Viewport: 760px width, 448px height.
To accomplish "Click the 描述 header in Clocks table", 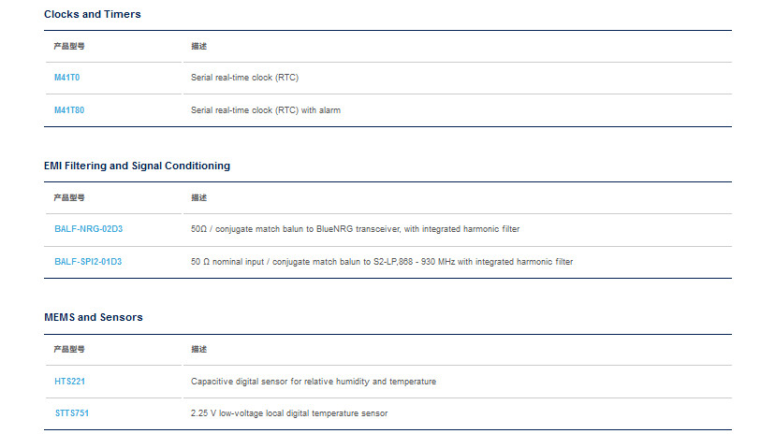I will coord(198,46).
